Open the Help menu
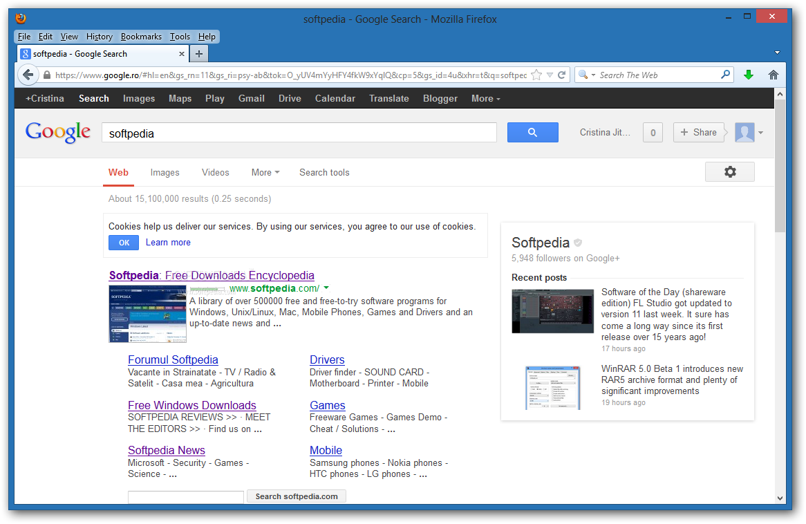The height and width of the screenshot is (524, 806). pos(207,37)
